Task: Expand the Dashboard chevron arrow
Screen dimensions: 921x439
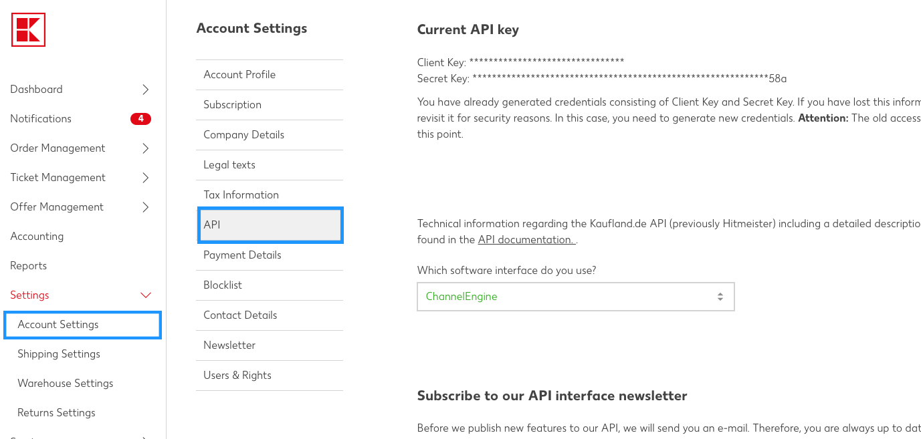Action: pyautogui.click(x=146, y=90)
